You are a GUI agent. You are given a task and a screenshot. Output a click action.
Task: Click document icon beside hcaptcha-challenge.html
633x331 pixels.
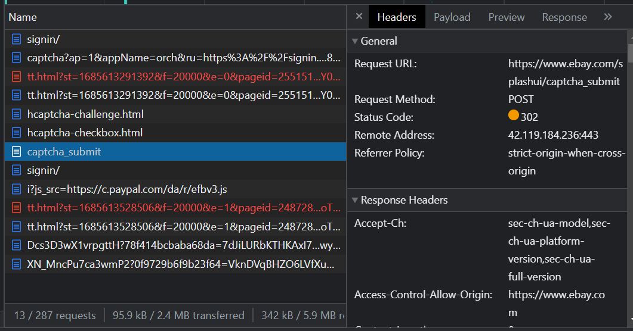coord(16,114)
